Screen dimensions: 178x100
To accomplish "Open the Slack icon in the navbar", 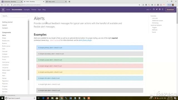I will click(160, 9).
